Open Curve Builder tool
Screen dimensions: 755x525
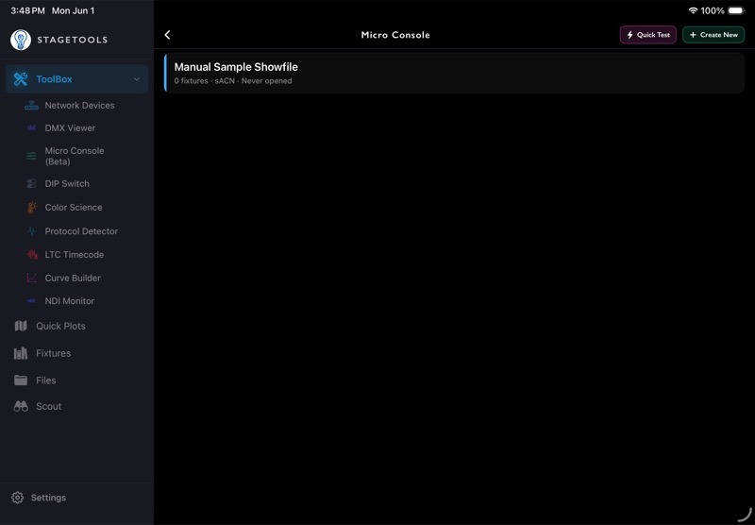point(73,278)
